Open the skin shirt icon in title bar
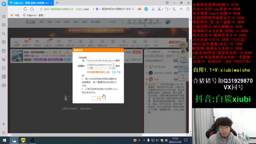Viewport: 256px width, 144px height. point(167,3)
